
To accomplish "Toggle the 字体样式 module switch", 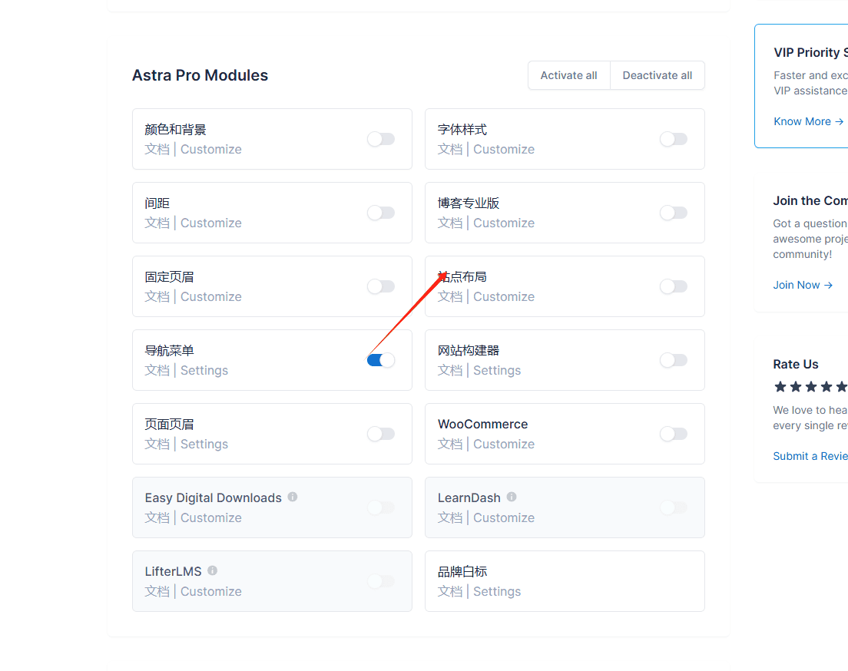I will [x=674, y=139].
